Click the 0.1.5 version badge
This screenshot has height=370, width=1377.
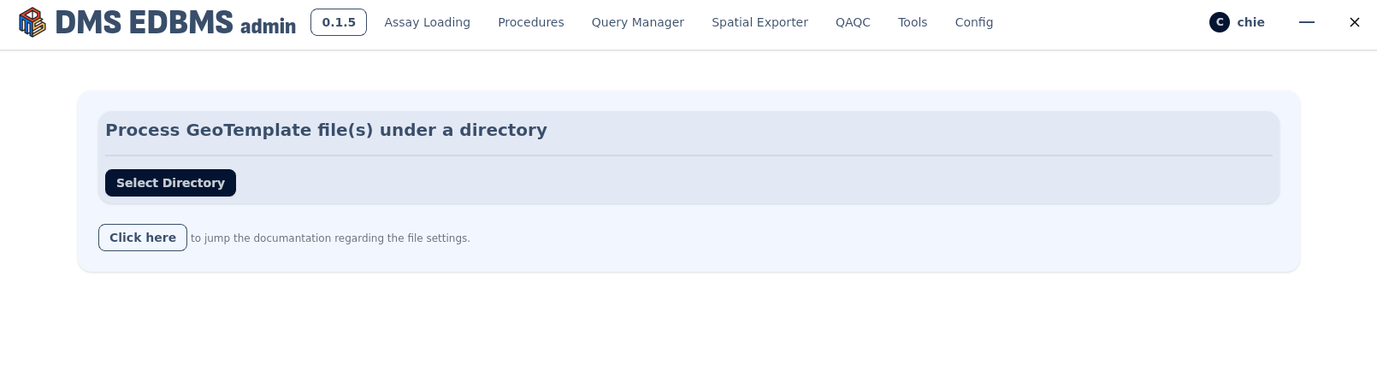pyautogui.click(x=339, y=22)
